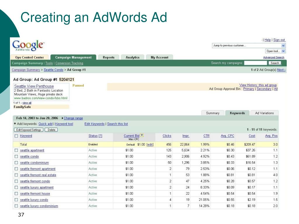This screenshot has height=224, width=299.
Task: Open the Conversion Tracking link
Action: 69,63
